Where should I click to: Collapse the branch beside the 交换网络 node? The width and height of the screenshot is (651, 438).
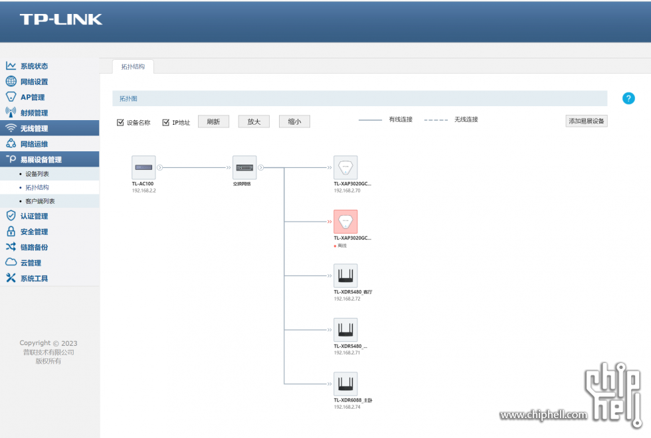[260, 167]
